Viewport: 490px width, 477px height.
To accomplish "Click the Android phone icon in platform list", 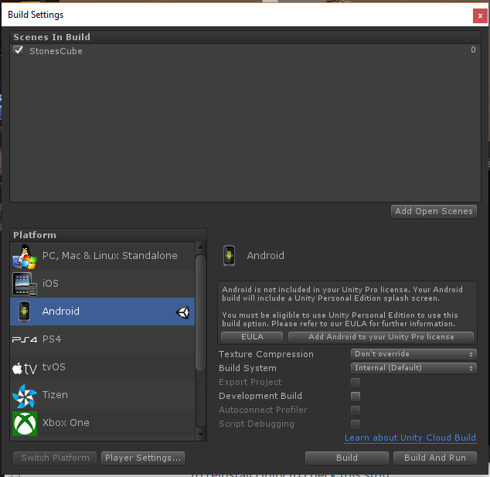I will [24, 312].
